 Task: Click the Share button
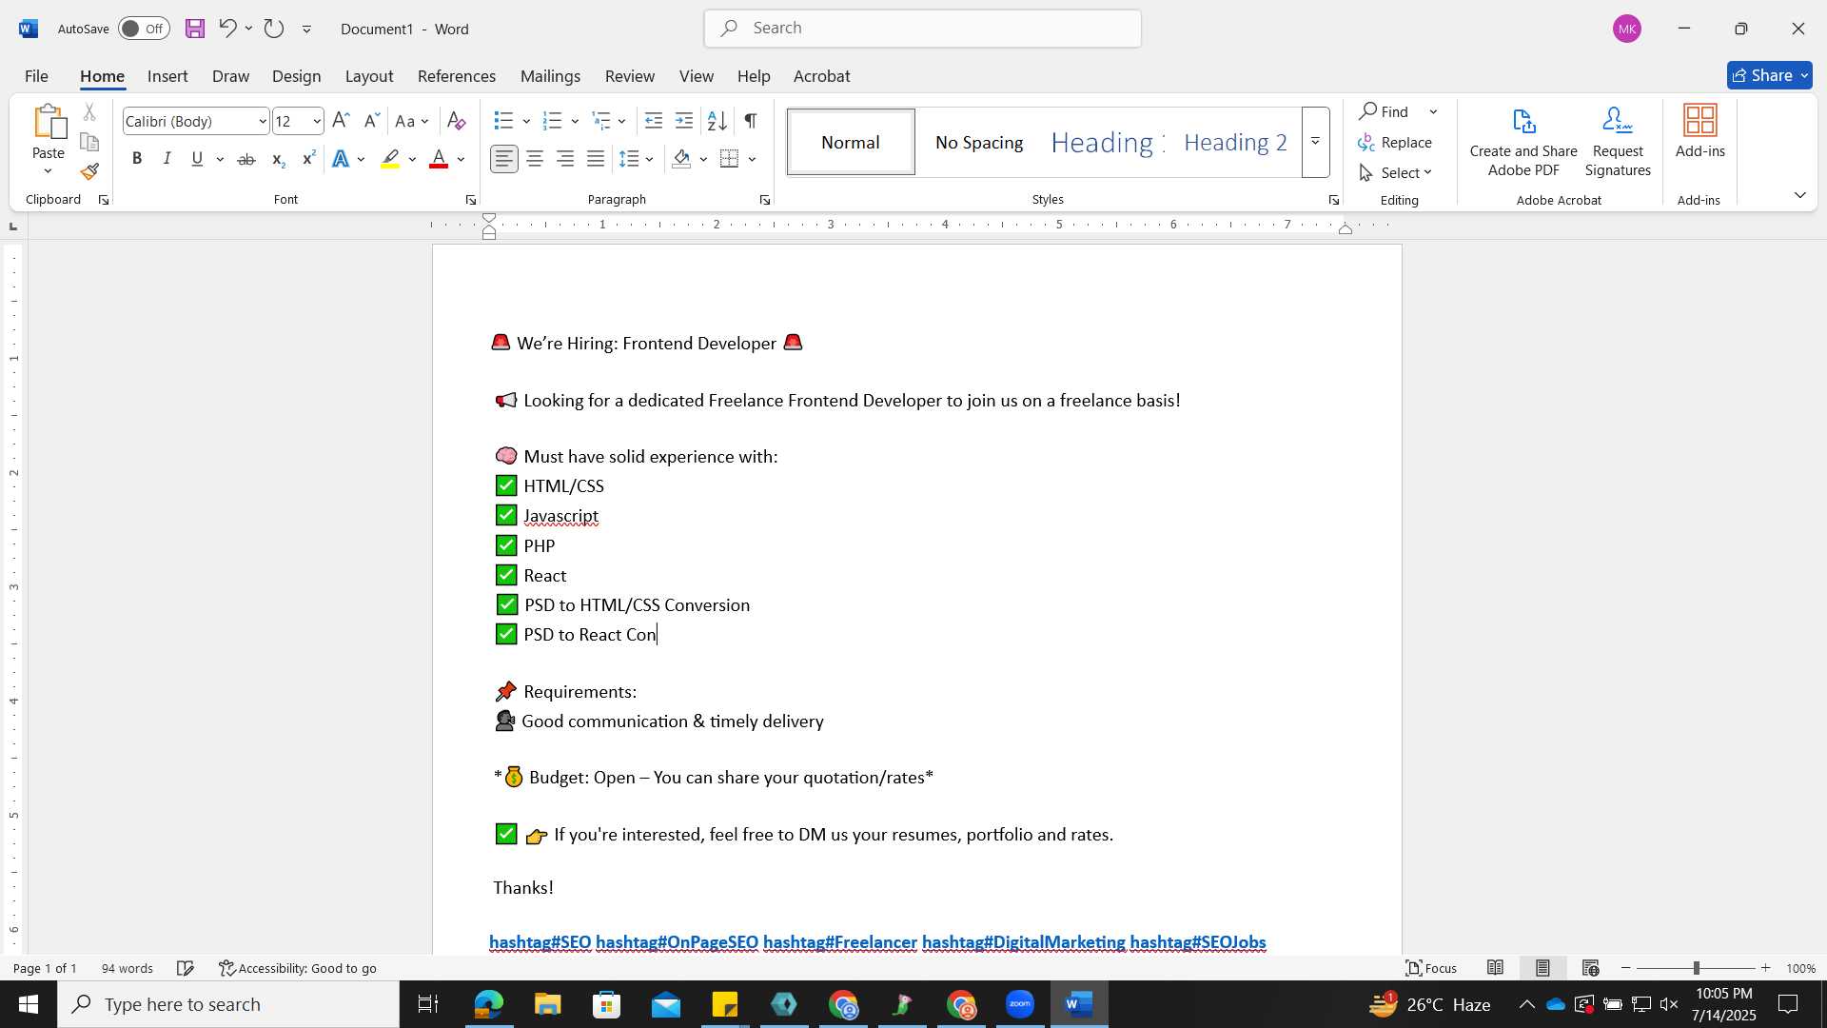pyautogui.click(x=1769, y=75)
